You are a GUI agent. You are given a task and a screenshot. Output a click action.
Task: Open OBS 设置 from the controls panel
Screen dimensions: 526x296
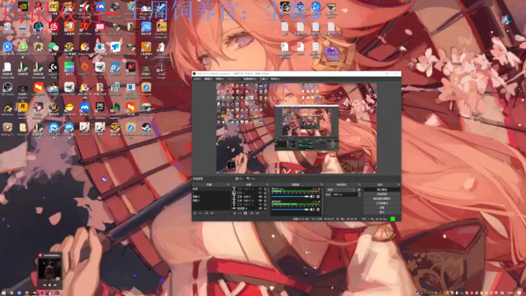pyautogui.click(x=382, y=207)
